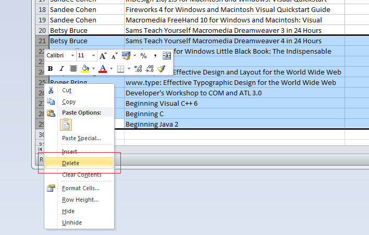Choose Delete from the context menu
Image resolution: width=369 pixels, height=235 pixels.
point(79,163)
